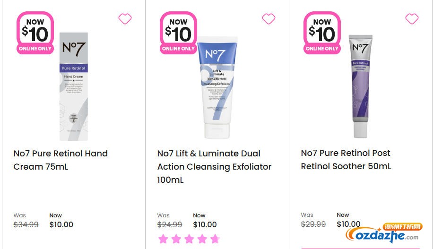Click the first pink star under Exfoliator
Screen dimensions: 433x249
163,239
